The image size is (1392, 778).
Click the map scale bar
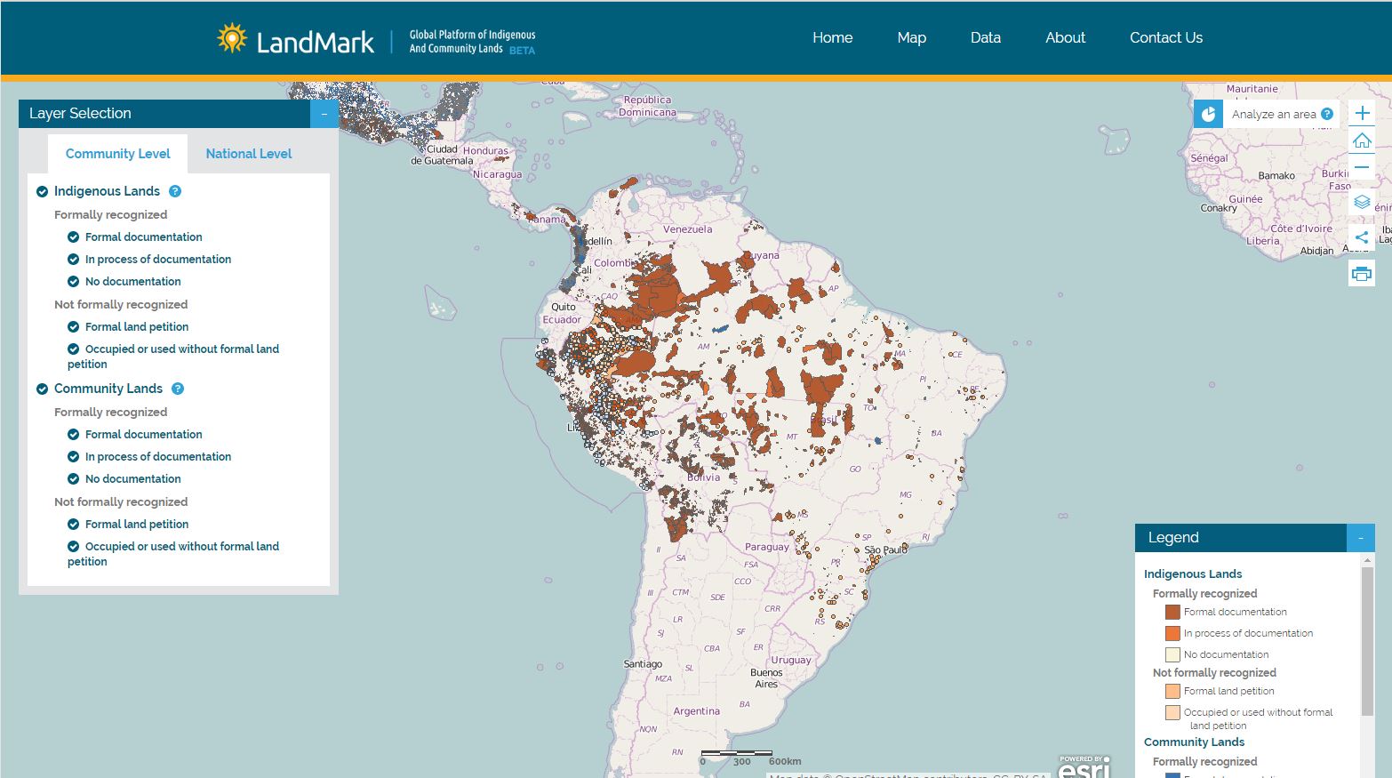[x=736, y=753]
